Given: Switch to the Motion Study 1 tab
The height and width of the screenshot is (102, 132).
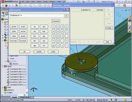Looking at the screenshot, I should click(26, 97).
